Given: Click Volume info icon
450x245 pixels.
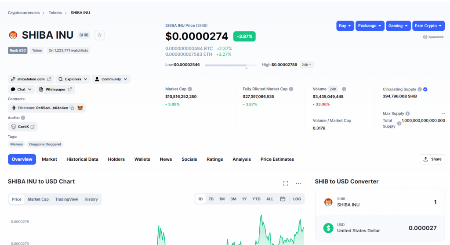Looking at the screenshot, I should click(x=344, y=89).
